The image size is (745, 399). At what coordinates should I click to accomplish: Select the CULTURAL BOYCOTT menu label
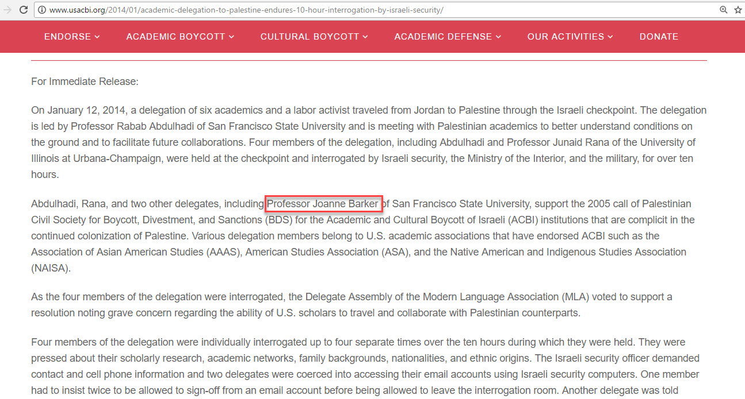[310, 37]
